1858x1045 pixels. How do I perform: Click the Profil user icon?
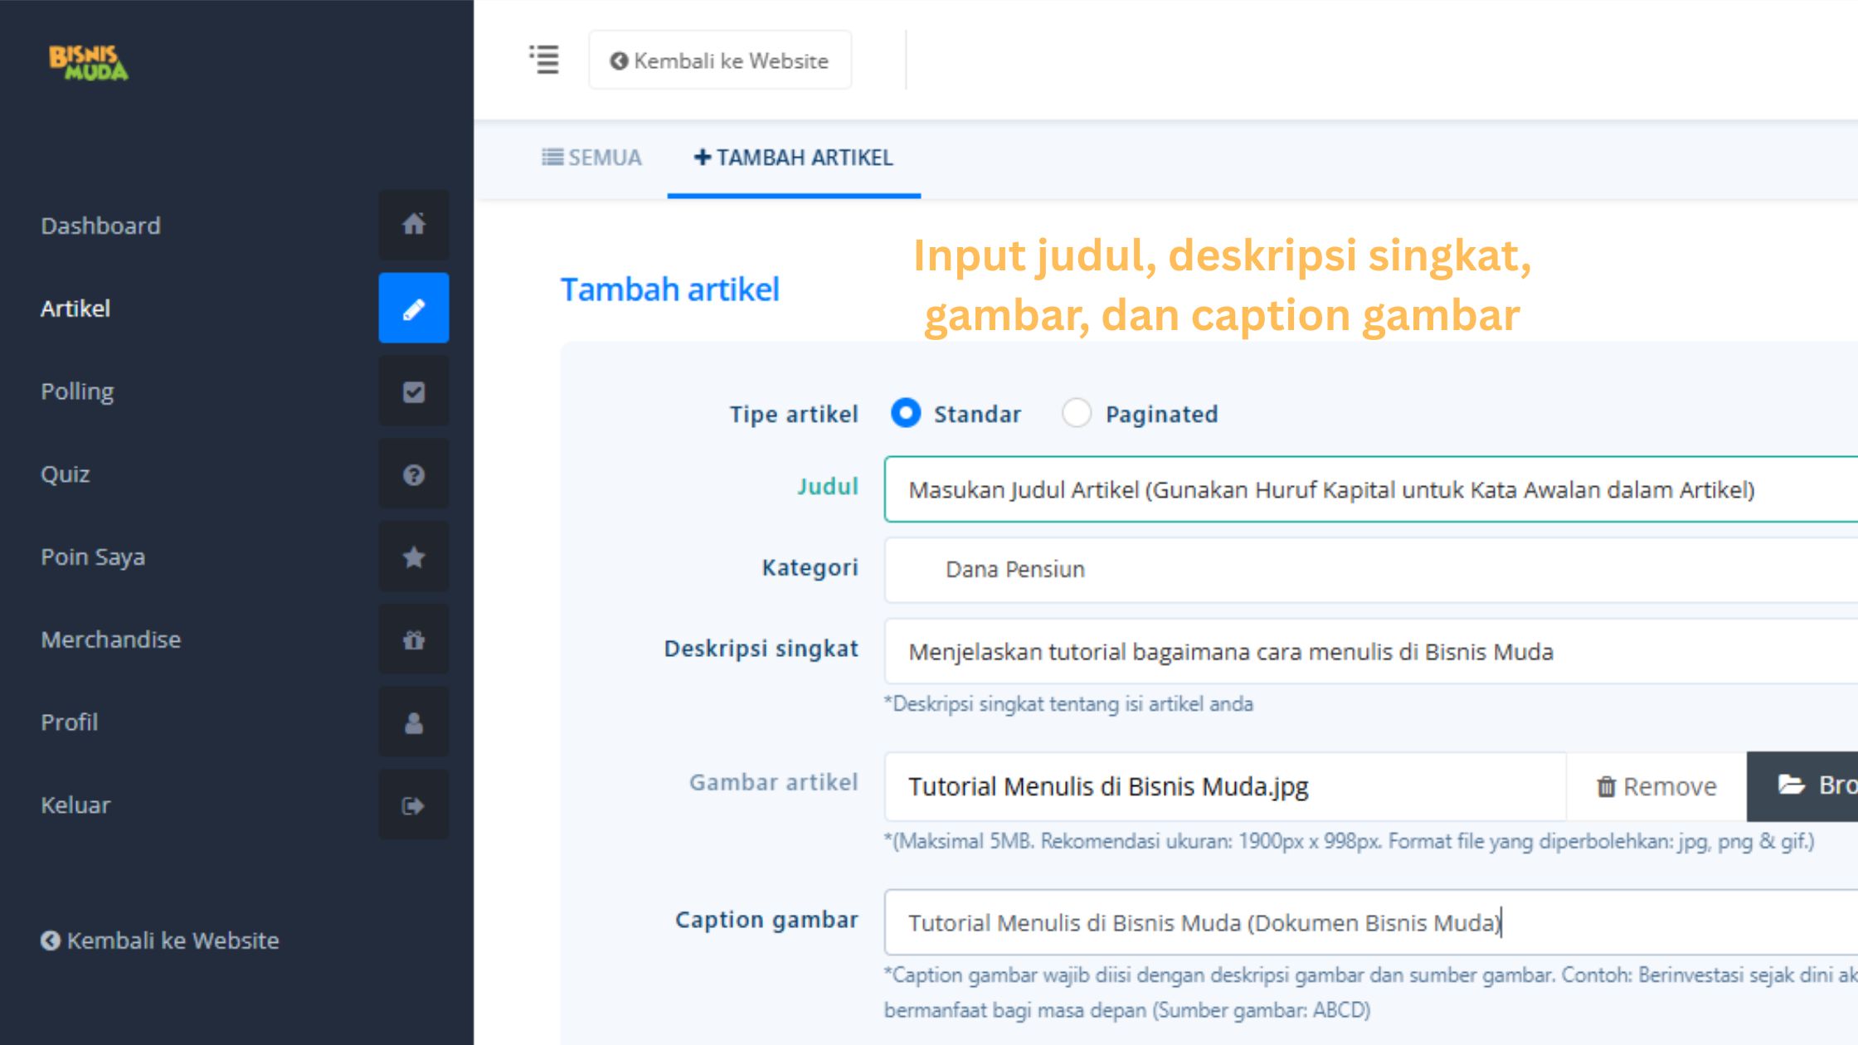pyautogui.click(x=414, y=722)
